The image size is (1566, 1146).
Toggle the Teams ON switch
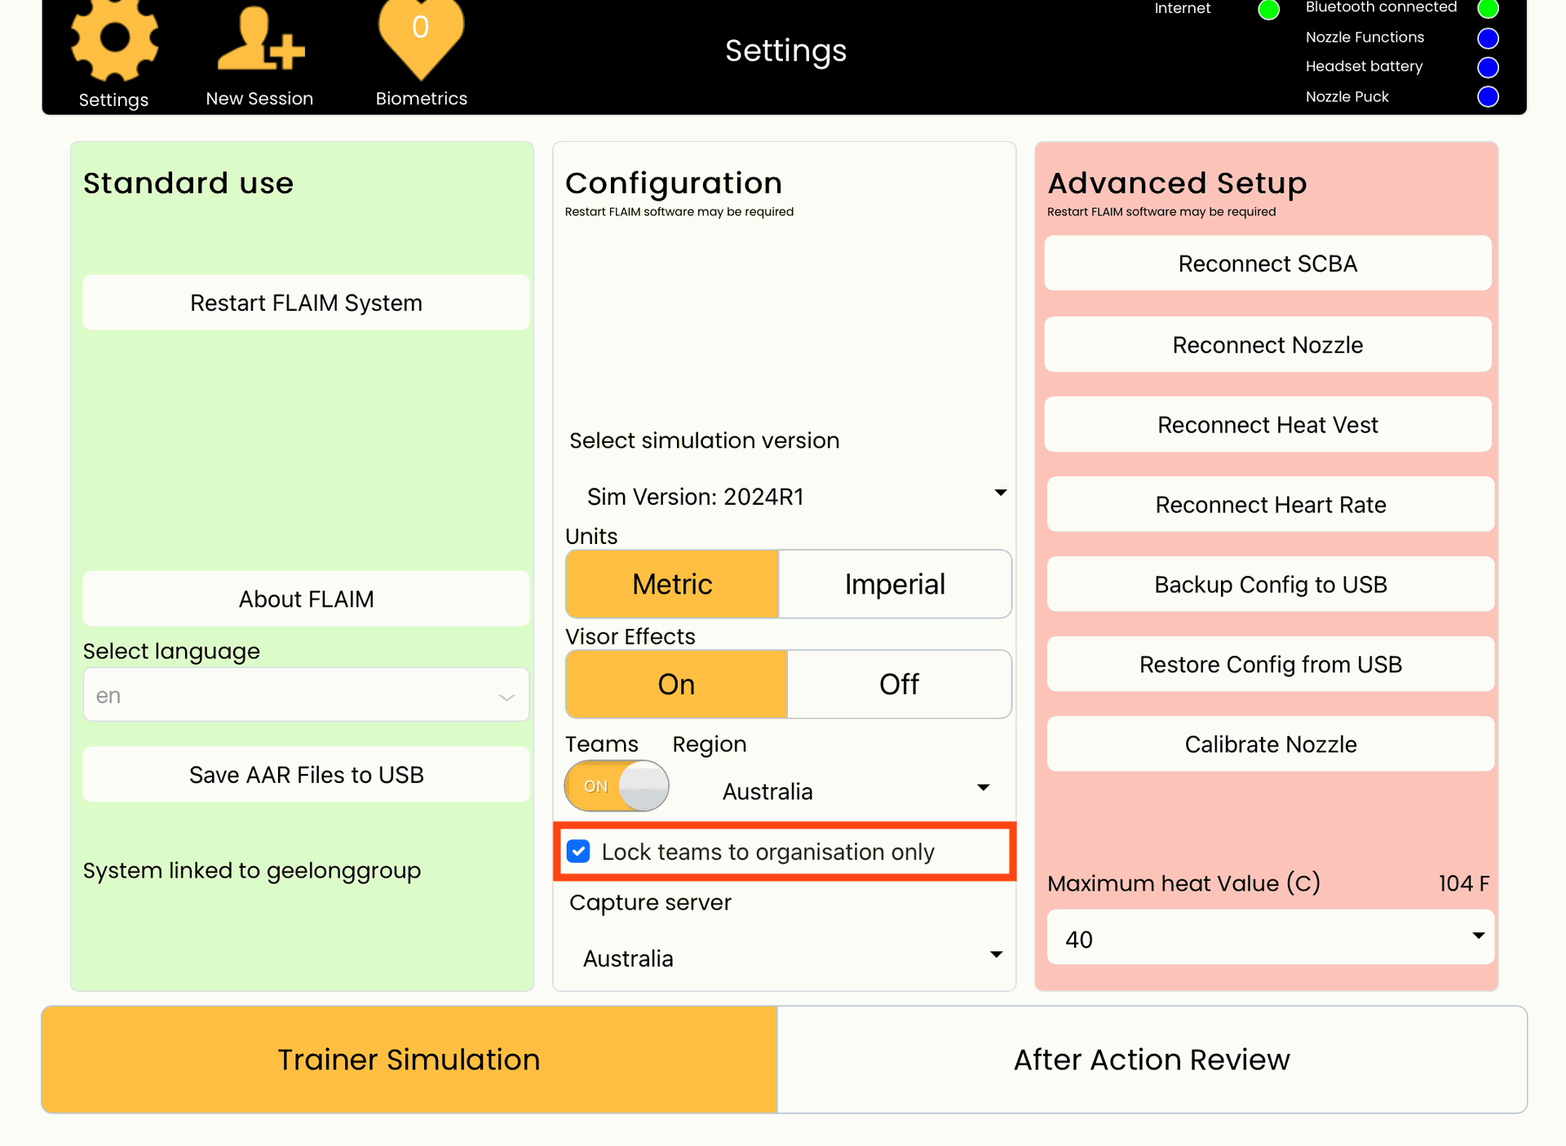617,785
